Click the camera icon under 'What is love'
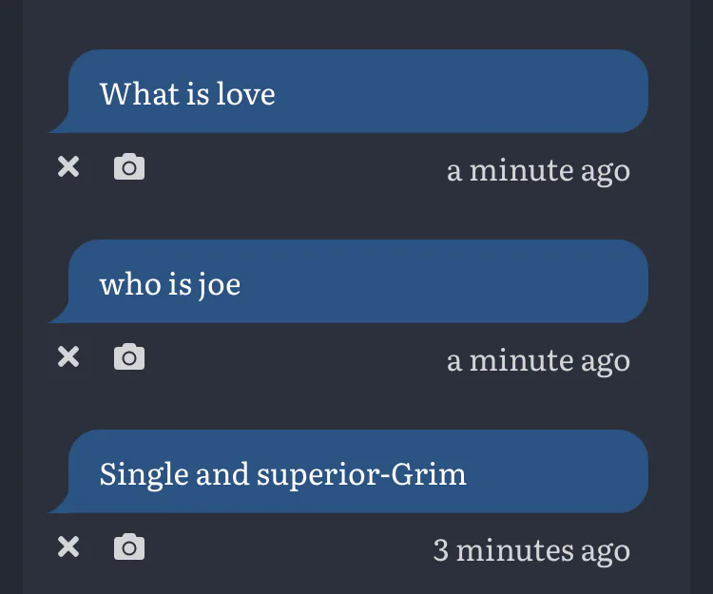 [129, 166]
